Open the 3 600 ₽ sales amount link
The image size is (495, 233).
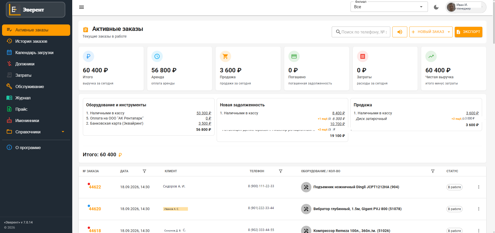point(472,113)
